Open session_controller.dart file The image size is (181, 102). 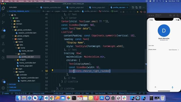tap(27, 33)
